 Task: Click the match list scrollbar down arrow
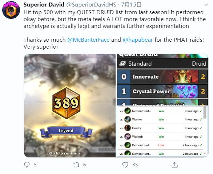(x=205, y=153)
